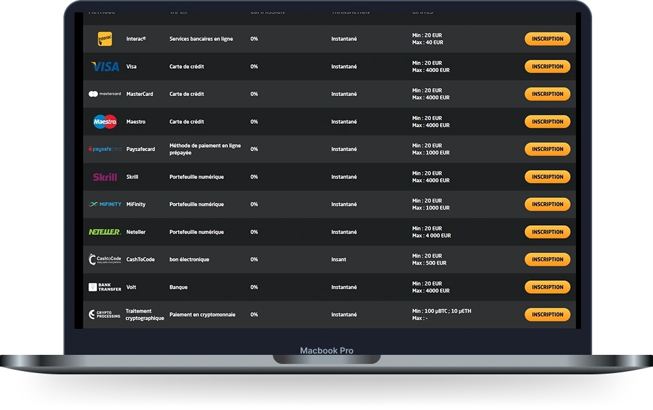This screenshot has width=653, height=410.
Task: Click INSCRIPTION button in Paysafecard row
Action: pos(547,149)
